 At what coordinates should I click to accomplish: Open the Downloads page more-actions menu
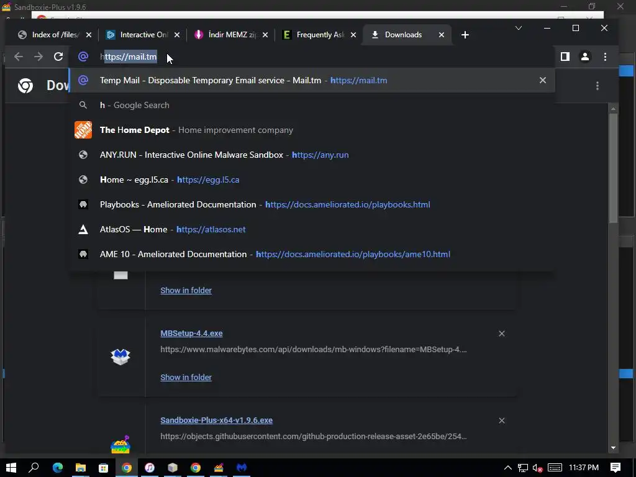pos(597,86)
